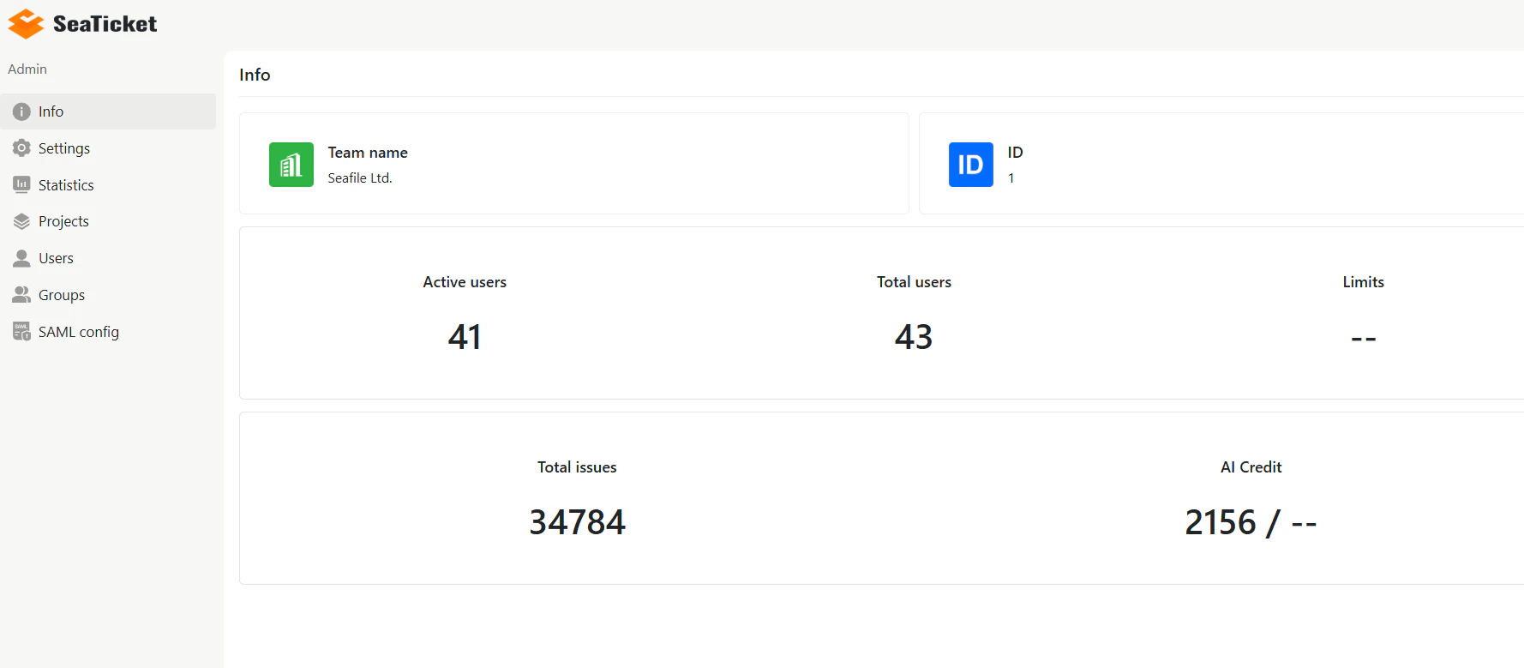
Task: Click the Groups people icon
Action: pos(21,295)
